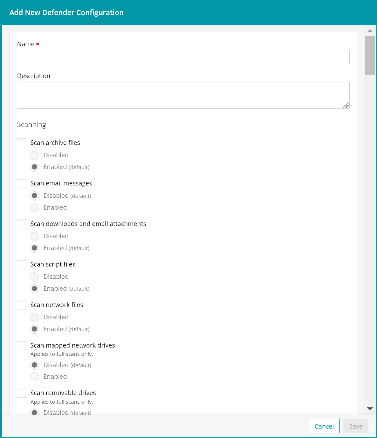This screenshot has width=377, height=438.
Task: Click the Save button
Action: (356, 426)
